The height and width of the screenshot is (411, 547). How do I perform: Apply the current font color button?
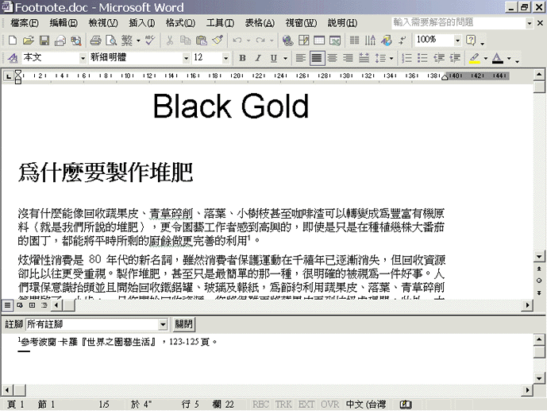498,58
